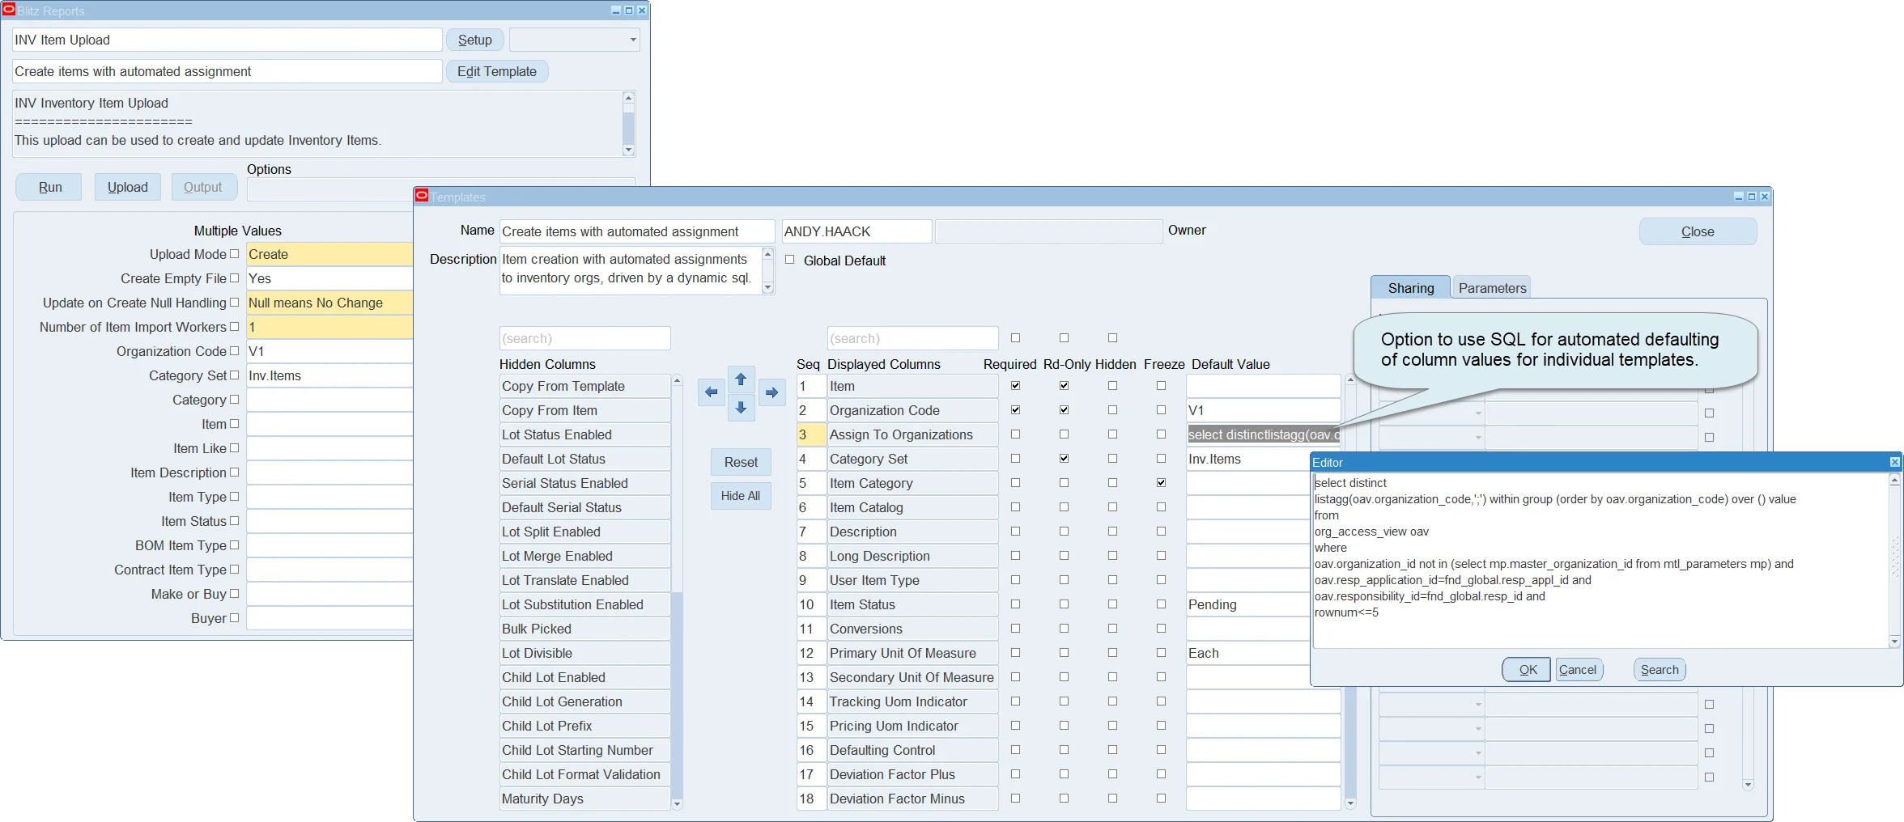
Task: Toggle Organization Code multiple values checkbox
Action: [x=234, y=351]
